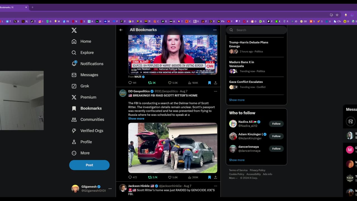Remove the bookmark on the MAZE post
The image size is (357, 201).
(209, 83)
